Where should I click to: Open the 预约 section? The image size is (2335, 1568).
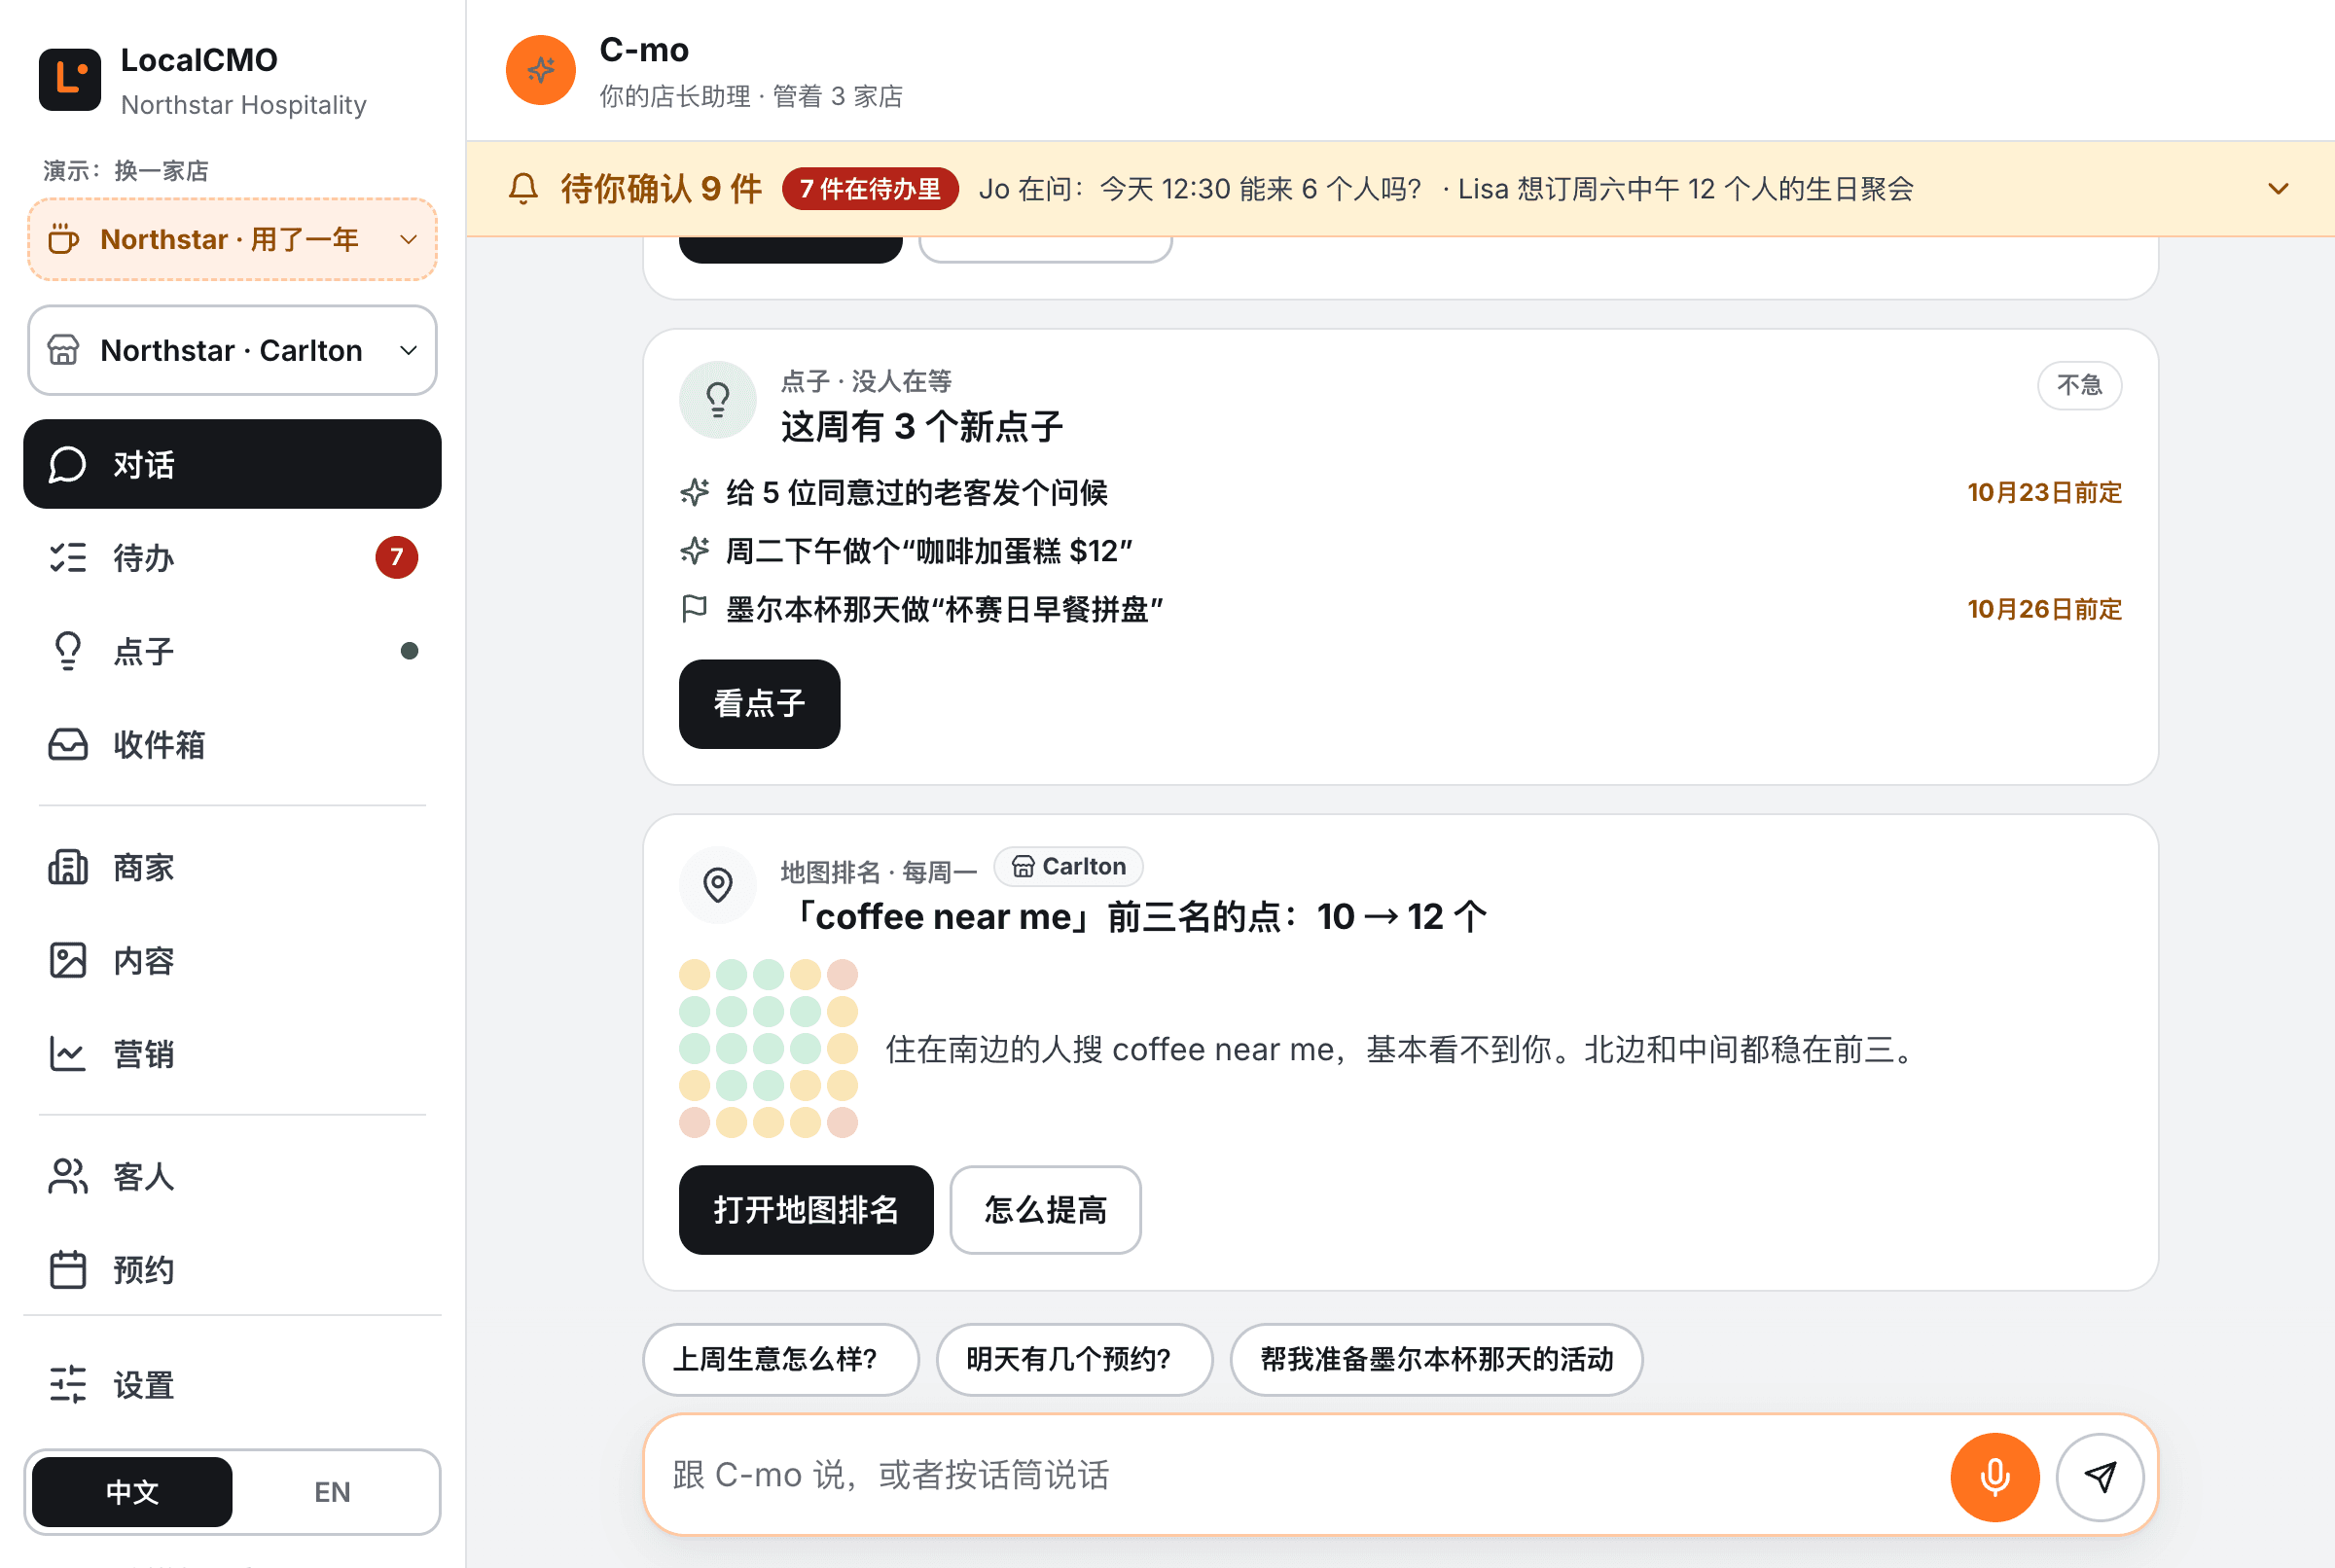click(232, 1269)
